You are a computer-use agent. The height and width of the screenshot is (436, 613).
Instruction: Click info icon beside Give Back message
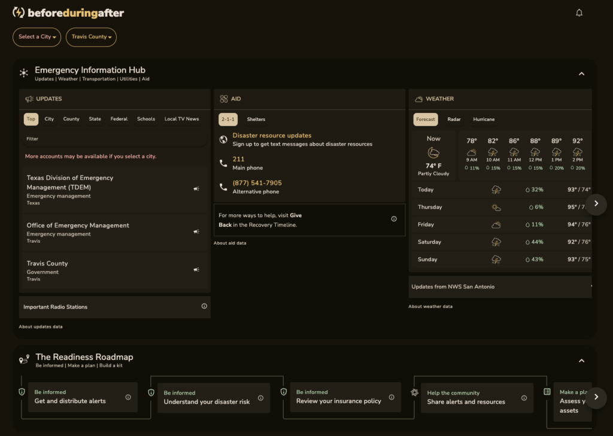[394, 219]
